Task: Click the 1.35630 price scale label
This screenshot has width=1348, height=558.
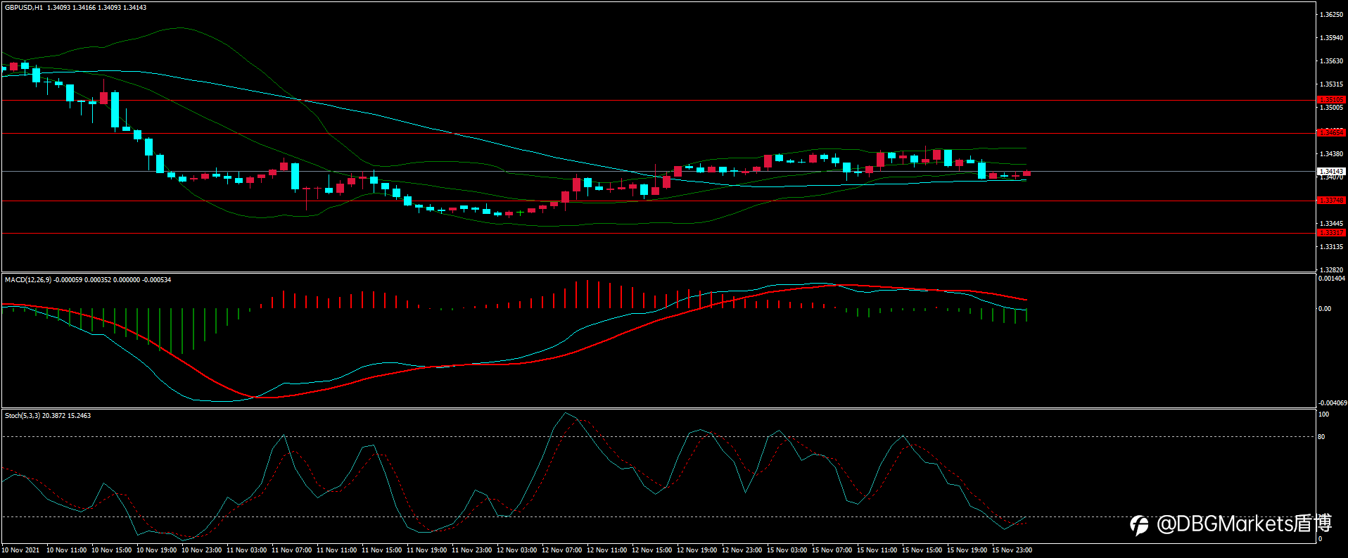Action: click(x=1331, y=61)
